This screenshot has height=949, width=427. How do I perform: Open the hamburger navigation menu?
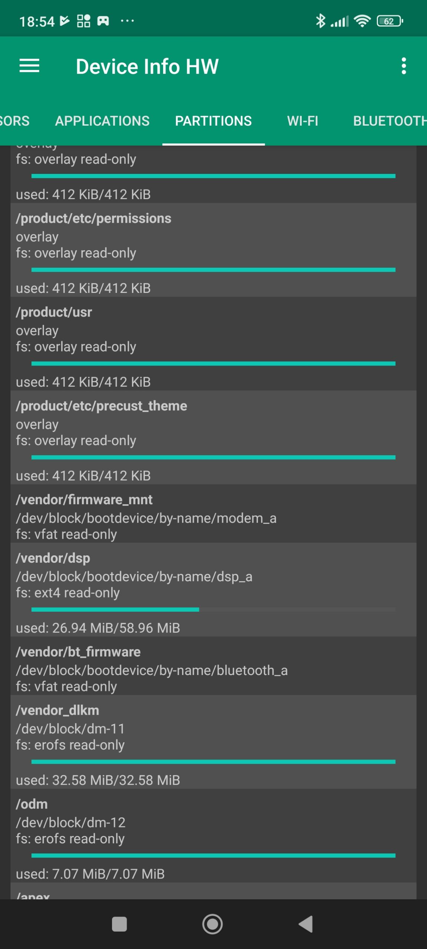click(x=29, y=66)
